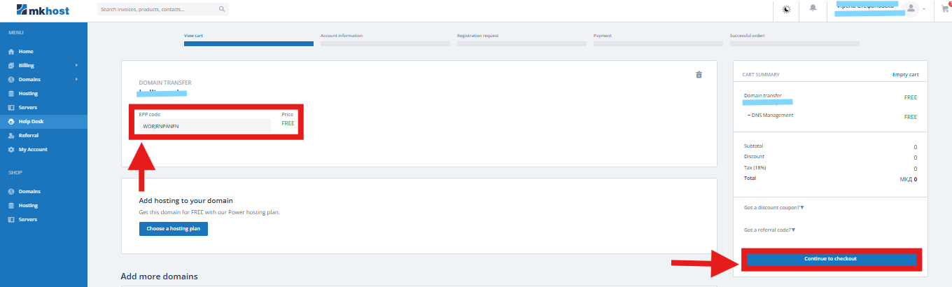Go to Home in sidebar menu
Viewport: 952px width, 287px height.
(x=26, y=52)
